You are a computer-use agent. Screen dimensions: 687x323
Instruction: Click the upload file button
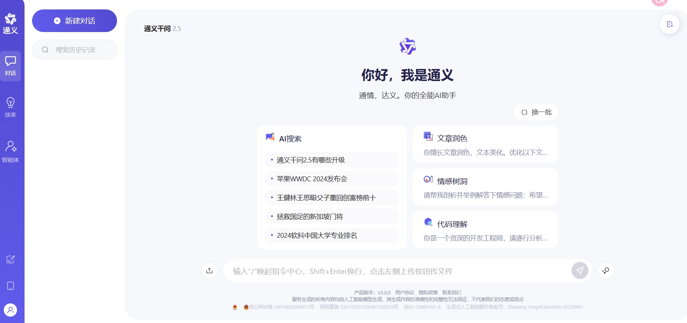coord(209,271)
